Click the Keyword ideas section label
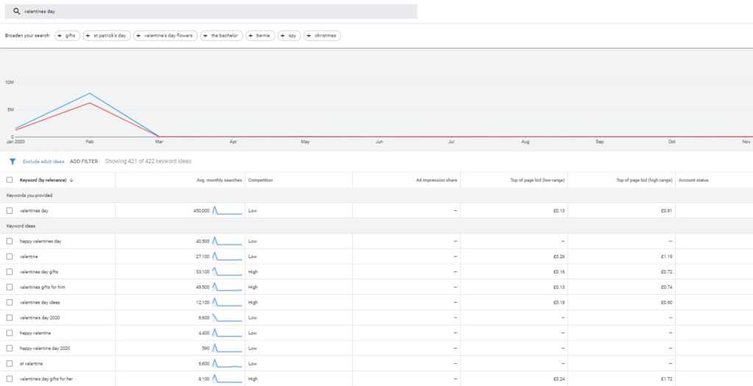Image resolution: width=753 pixels, height=386 pixels. pyautogui.click(x=21, y=226)
